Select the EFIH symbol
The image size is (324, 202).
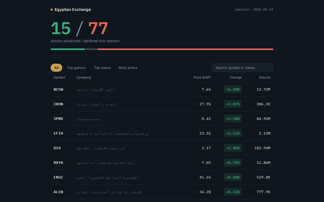pos(58,133)
